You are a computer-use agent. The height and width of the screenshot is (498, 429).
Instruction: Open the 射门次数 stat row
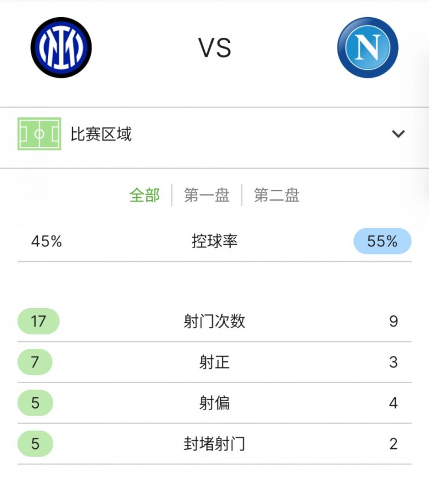[214, 321]
